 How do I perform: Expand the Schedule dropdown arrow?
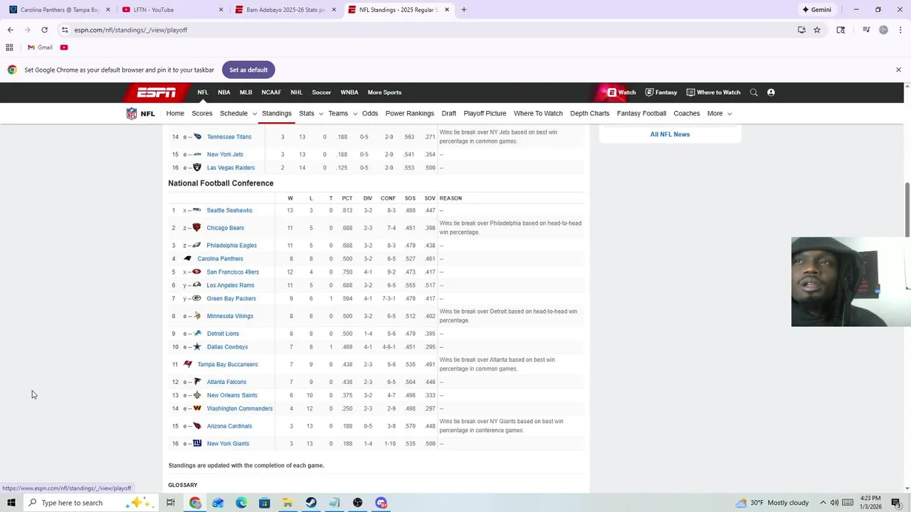pyautogui.click(x=254, y=114)
